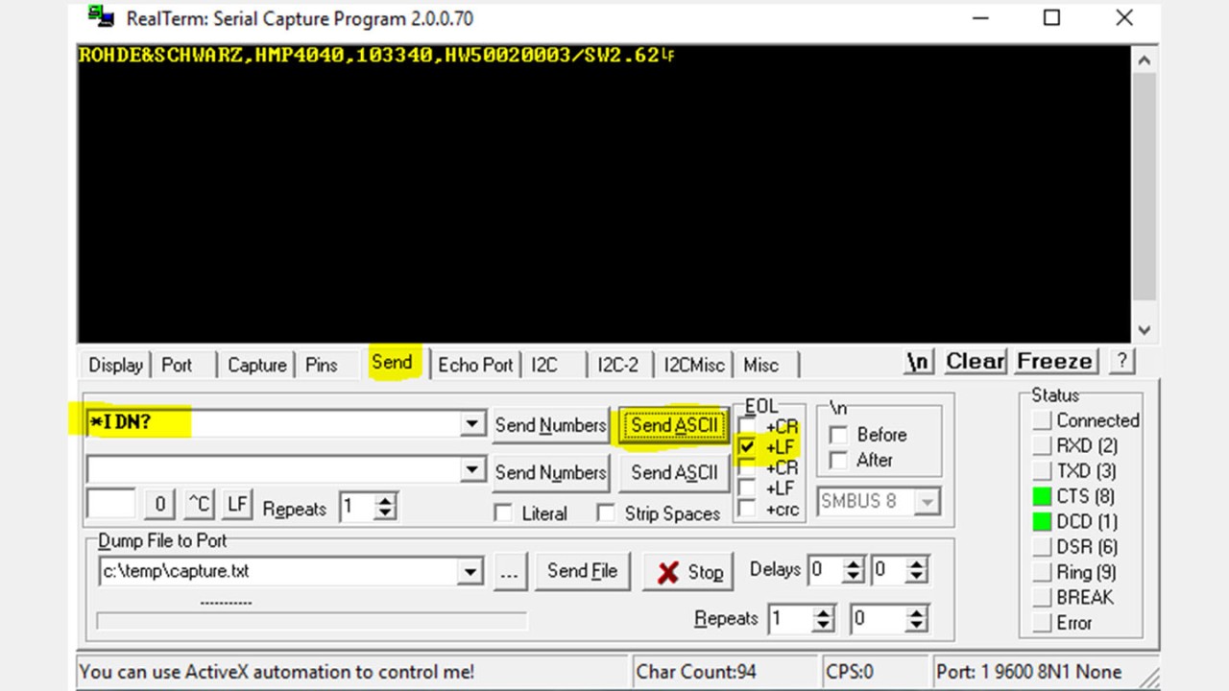This screenshot has width=1229, height=691.
Task: Click second row Send ASCII button
Action: [x=674, y=472]
